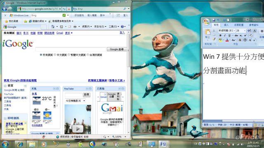Click the Save icon in Quick Access toolbar
Screen dimensions: 264x148
pyautogui.click(x=214, y=20)
